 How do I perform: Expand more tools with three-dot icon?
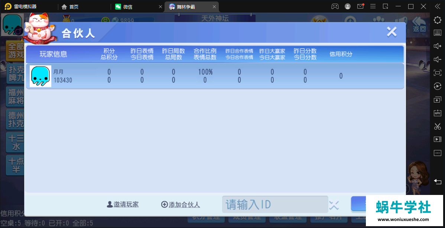coord(438,153)
